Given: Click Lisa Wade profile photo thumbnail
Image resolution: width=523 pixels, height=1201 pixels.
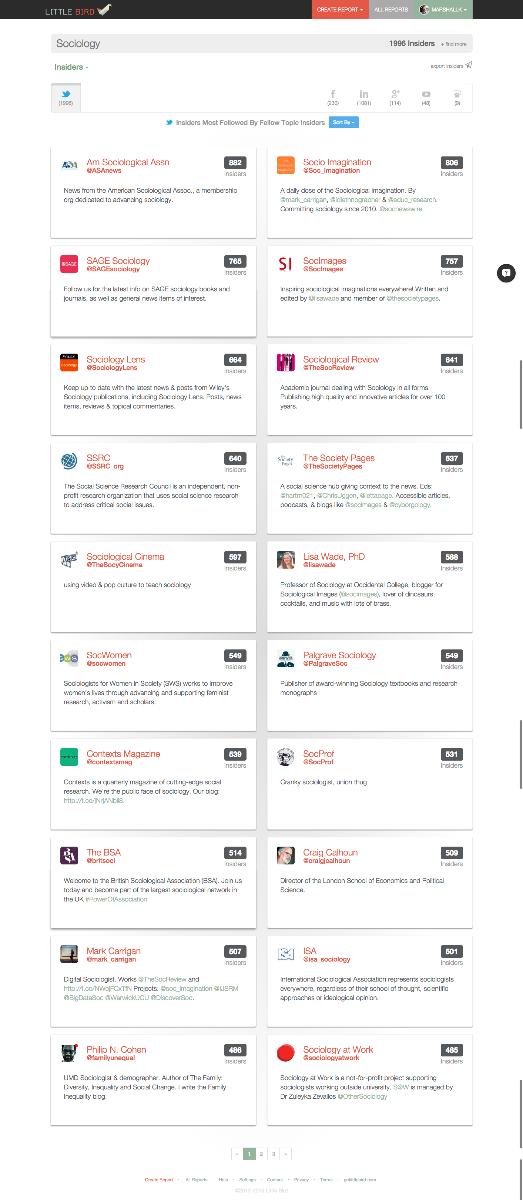Looking at the screenshot, I should (285, 559).
